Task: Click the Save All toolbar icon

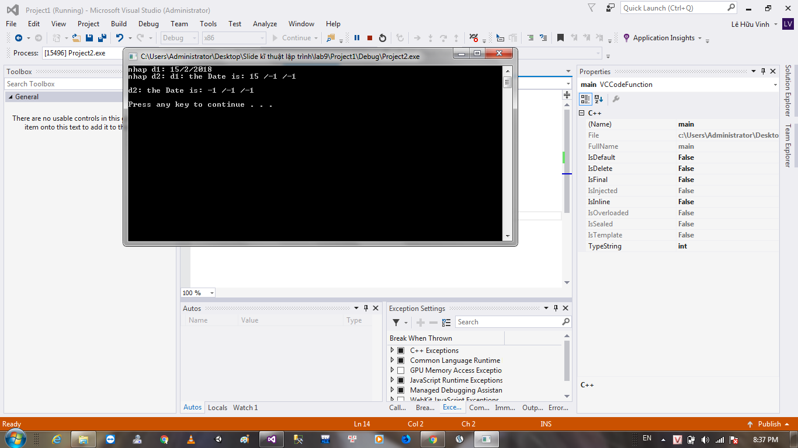Action: tap(102, 38)
